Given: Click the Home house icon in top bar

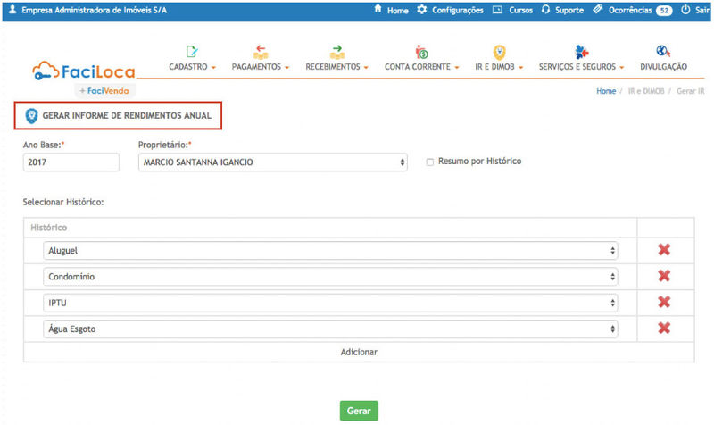Looking at the screenshot, I should point(378,10).
